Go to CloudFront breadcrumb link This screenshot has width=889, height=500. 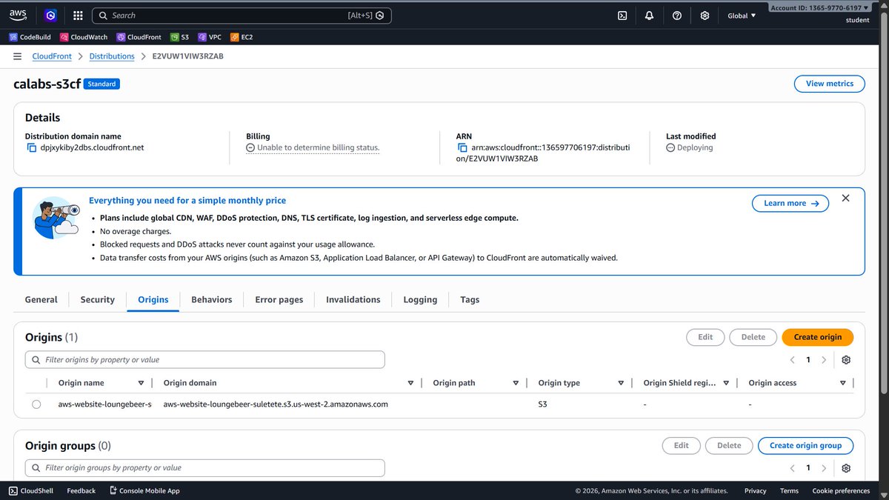52,56
